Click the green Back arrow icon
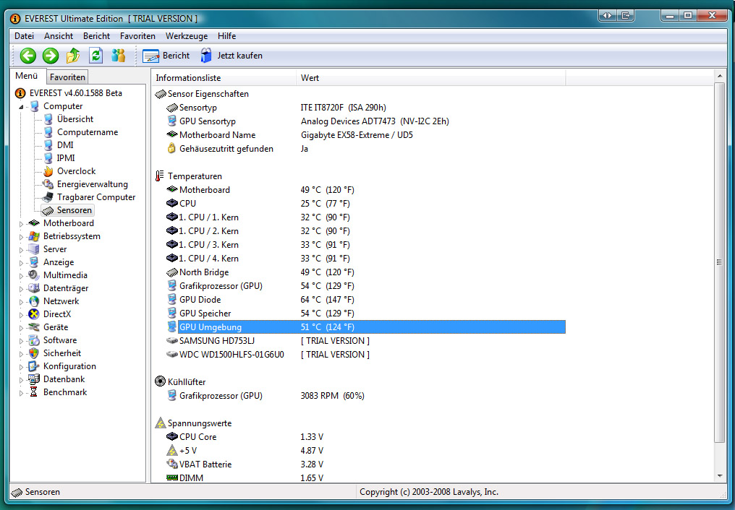The image size is (735, 510). [x=28, y=56]
